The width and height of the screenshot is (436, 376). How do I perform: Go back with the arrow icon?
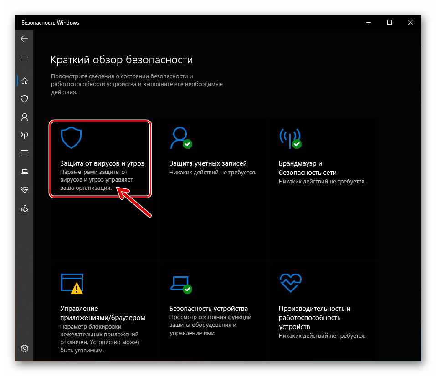[x=24, y=39]
